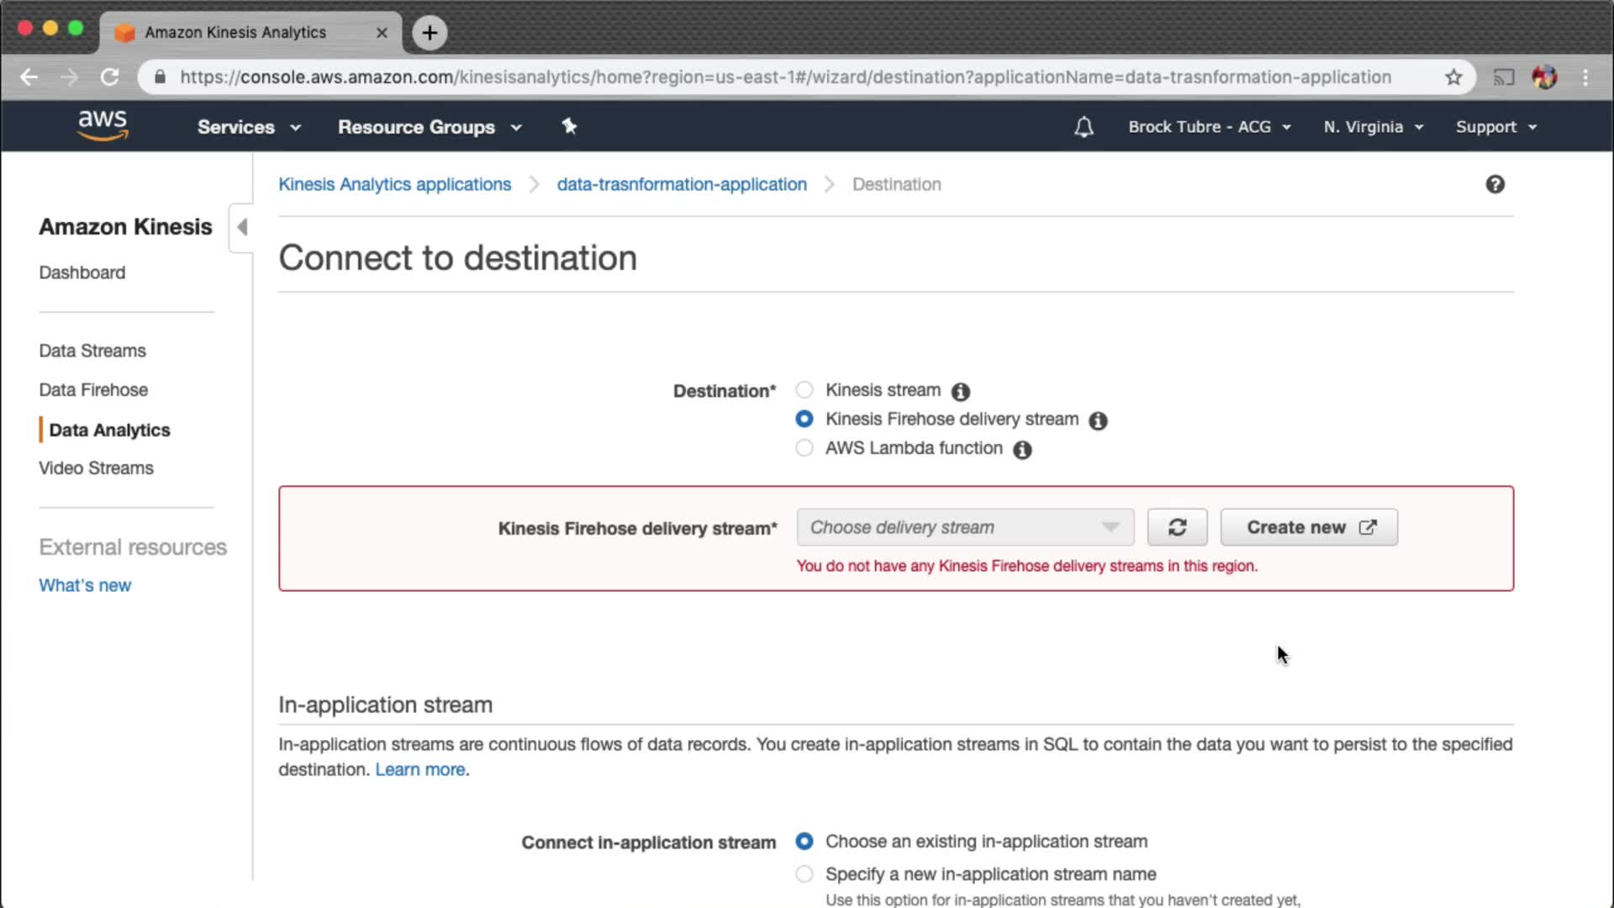Click the AWS logo home icon
1614x908 pixels.
(x=103, y=126)
